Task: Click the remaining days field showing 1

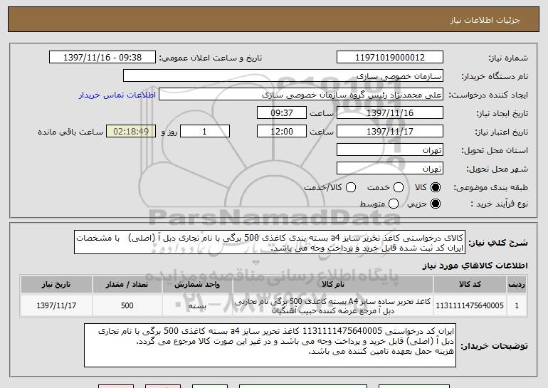Action: 205,132
